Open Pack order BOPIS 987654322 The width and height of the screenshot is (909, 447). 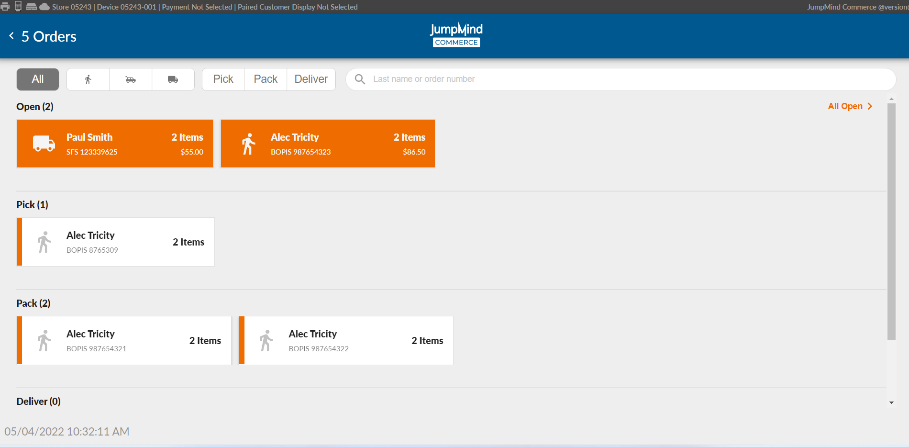tap(346, 341)
